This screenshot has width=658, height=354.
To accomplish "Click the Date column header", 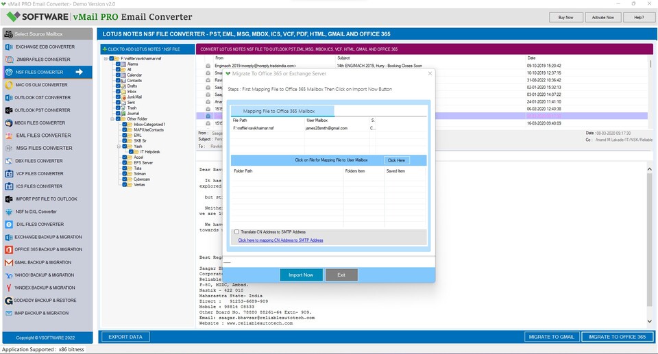I will pyautogui.click(x=531, y=58).
